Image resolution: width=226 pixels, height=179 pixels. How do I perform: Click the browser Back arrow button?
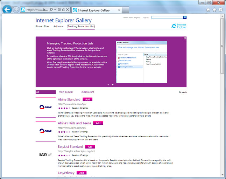pos(7,9)
